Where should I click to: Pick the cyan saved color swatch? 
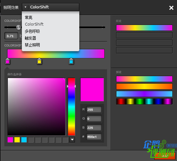pos(24,140)
